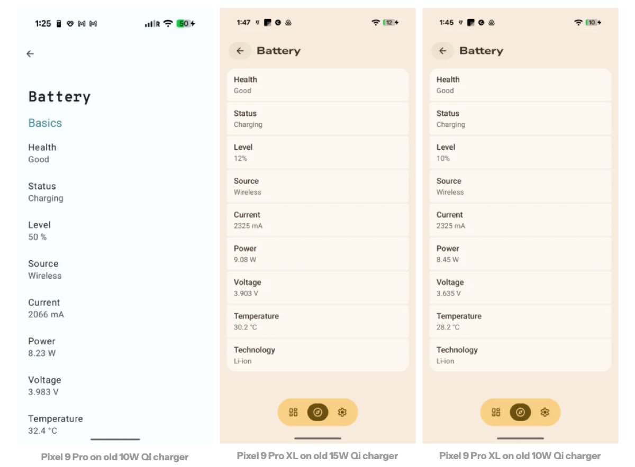Open gear settings icon on the 1:47 screen
The image size is (635, 467).
[342, 413]
